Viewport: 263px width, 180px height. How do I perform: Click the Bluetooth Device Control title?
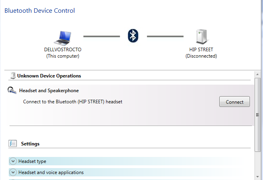click(x=40, y=11)
